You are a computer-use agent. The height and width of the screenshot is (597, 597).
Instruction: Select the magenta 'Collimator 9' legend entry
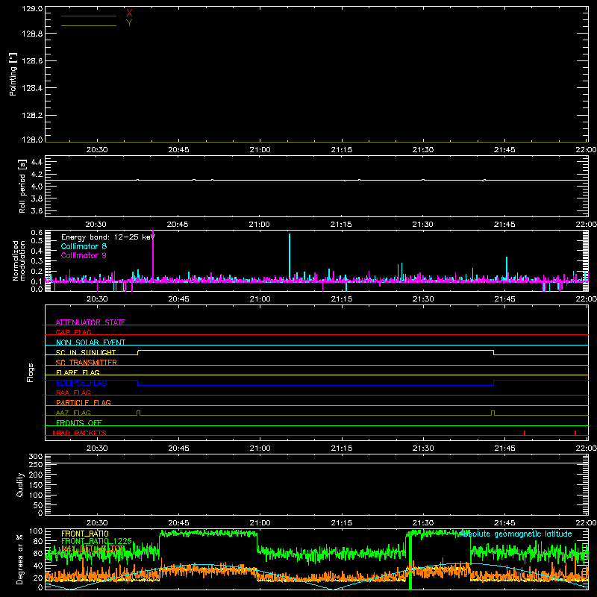(x=84, y=255)
